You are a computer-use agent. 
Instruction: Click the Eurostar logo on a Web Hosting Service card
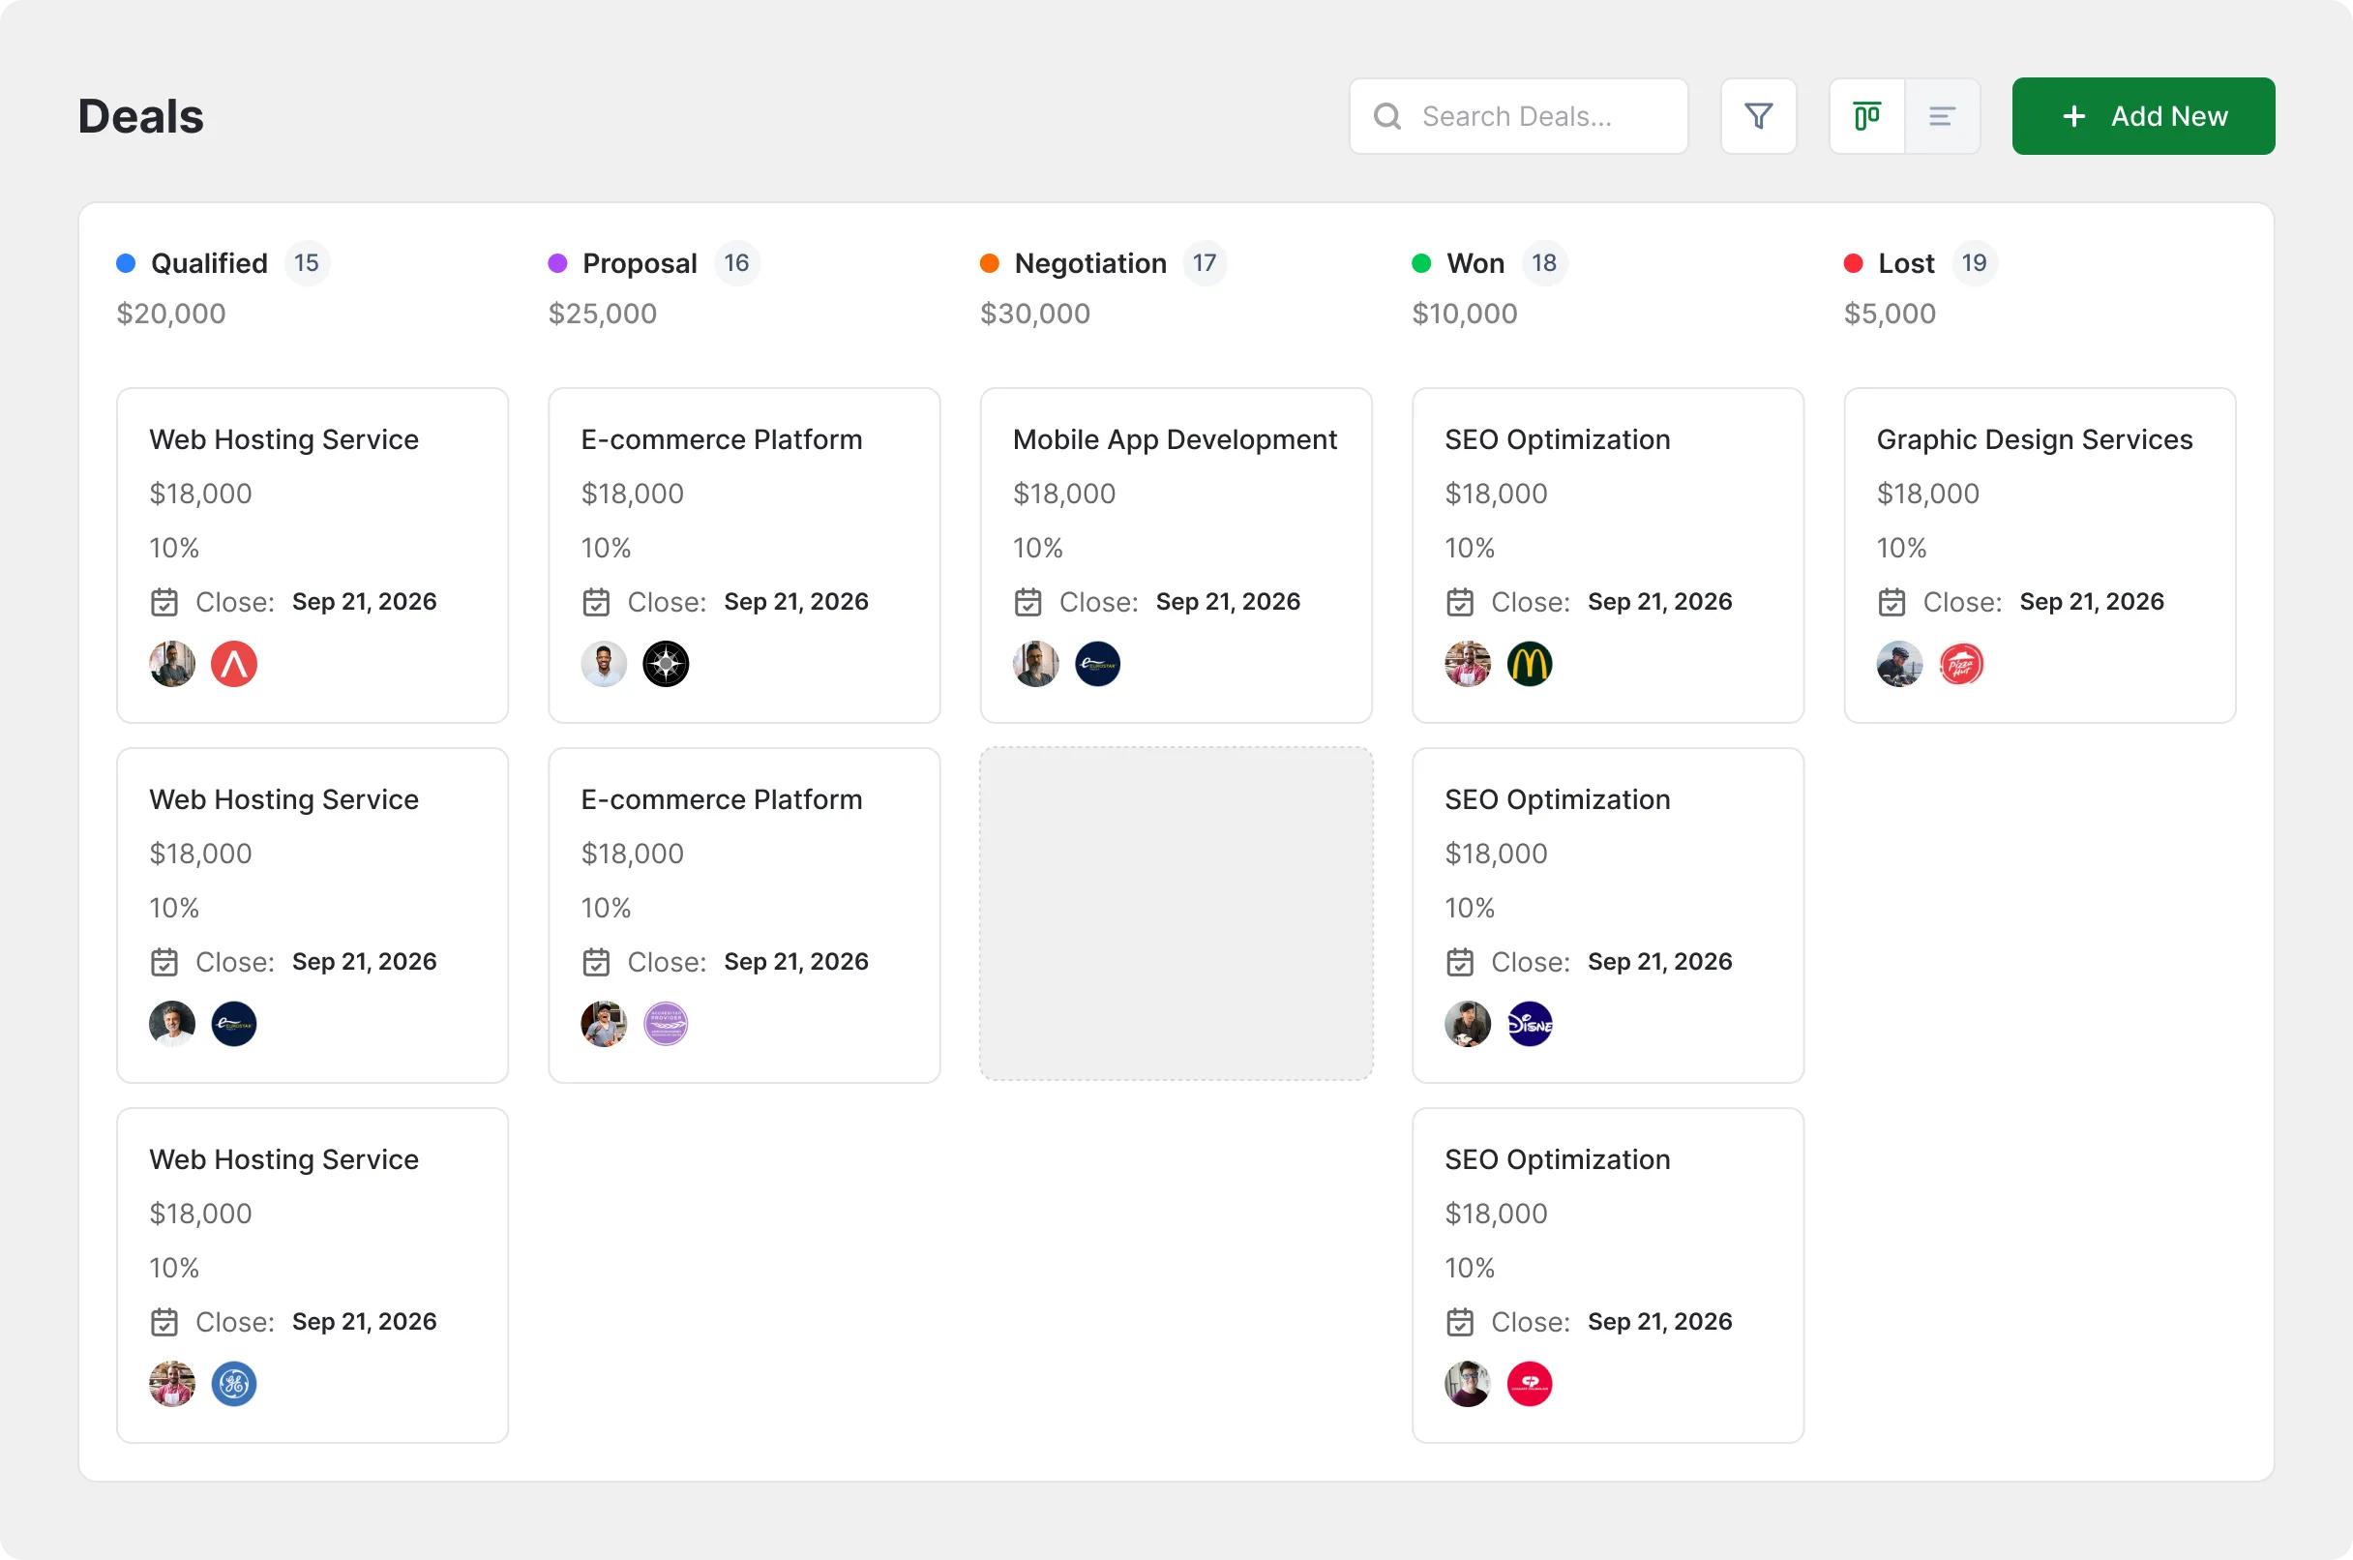coord(234,1024)
